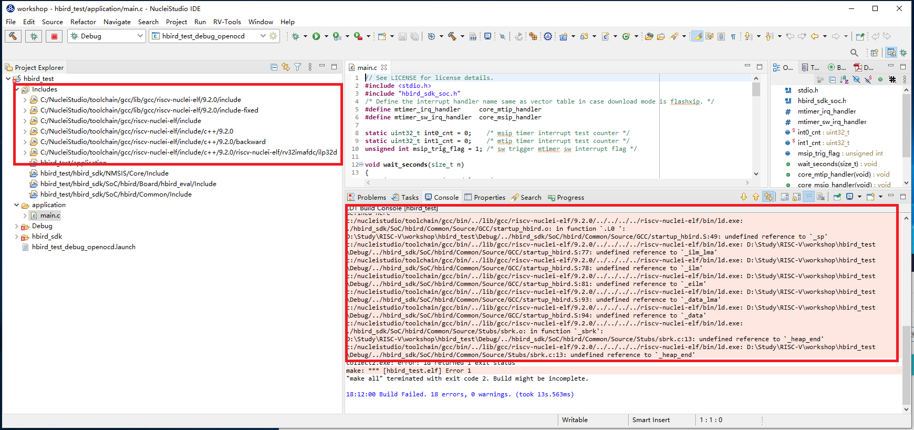Toggle Hide Non-Public Members green dot

[880, 79]
